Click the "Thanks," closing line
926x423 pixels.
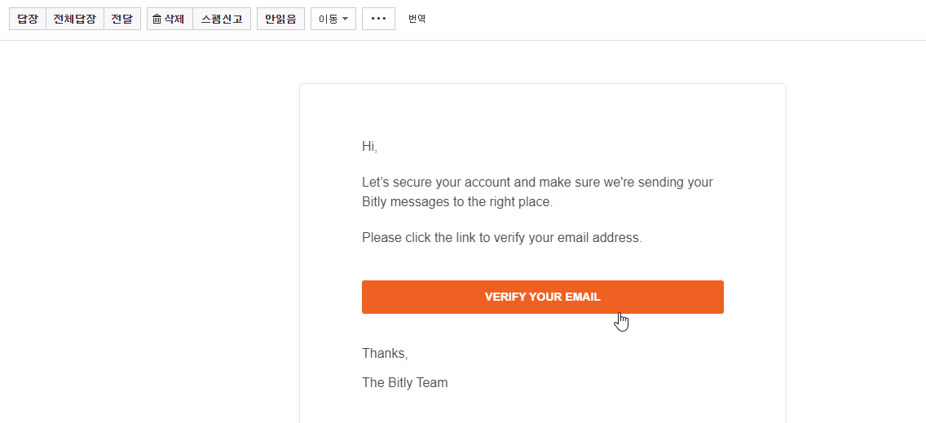coord(385,354)
